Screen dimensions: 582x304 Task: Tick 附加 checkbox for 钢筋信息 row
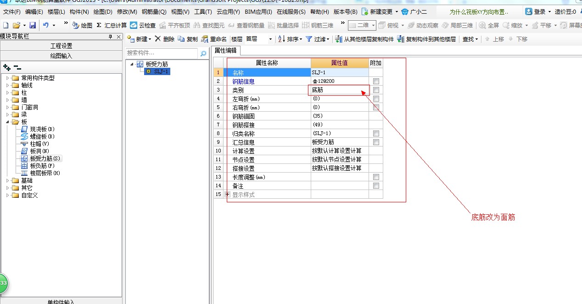click(376, 81)
